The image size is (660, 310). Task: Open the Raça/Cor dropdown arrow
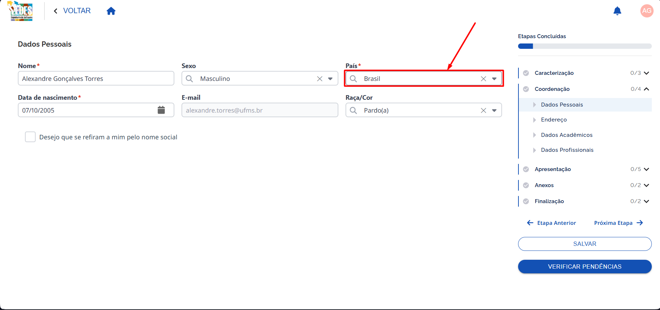point(494,110)
